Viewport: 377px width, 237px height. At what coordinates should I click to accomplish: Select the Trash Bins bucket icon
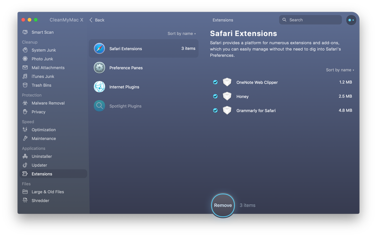(25, 85)
